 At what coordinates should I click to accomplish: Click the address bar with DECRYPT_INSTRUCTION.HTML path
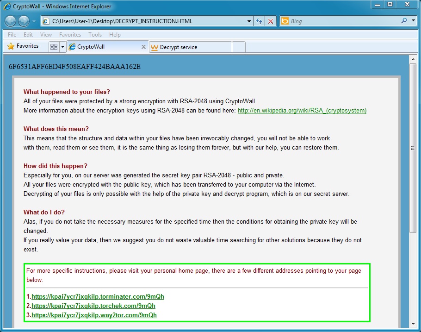click(x=147, y=21)
